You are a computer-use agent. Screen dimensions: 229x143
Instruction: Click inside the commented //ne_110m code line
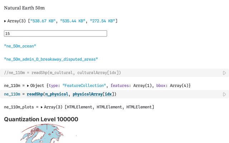(62, 73)
